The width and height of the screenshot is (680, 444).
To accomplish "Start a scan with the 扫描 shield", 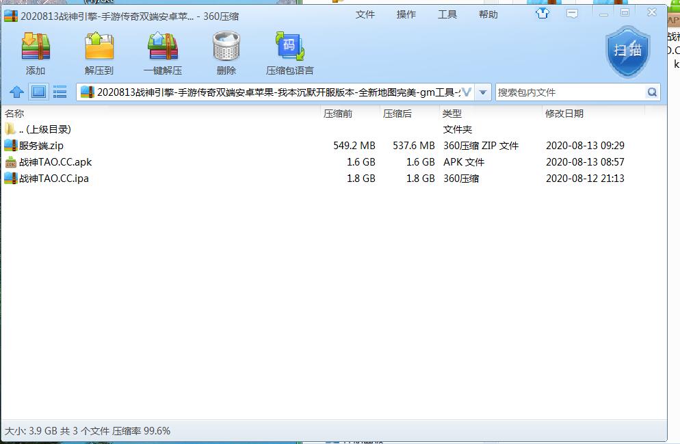I will pos(627,51).
